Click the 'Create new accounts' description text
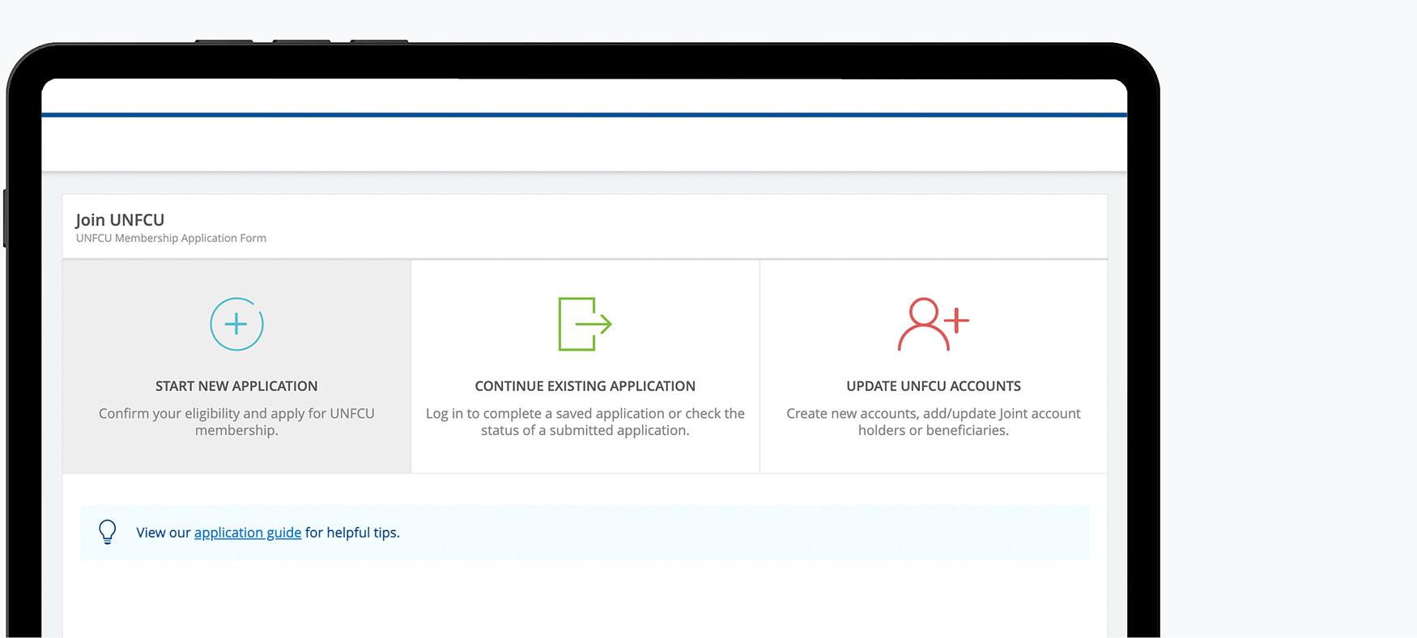This screenshot has height=638, width=1417. click(x=933, y=422)
